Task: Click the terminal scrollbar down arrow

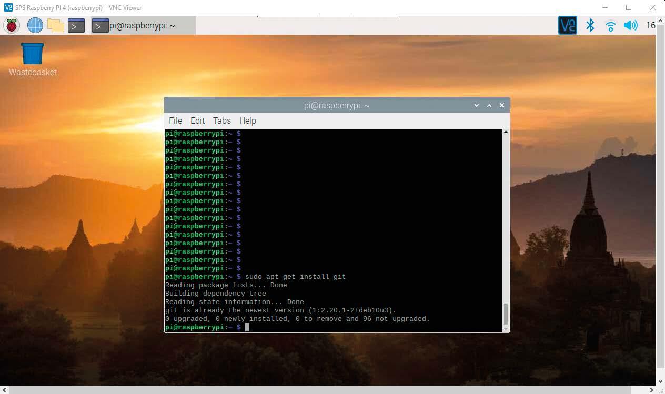Action: pyautogui.click(x=506, y=329)
